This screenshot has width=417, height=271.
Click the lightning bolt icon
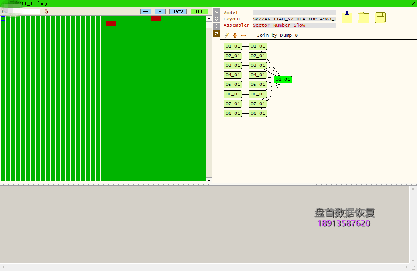point(227,35)
